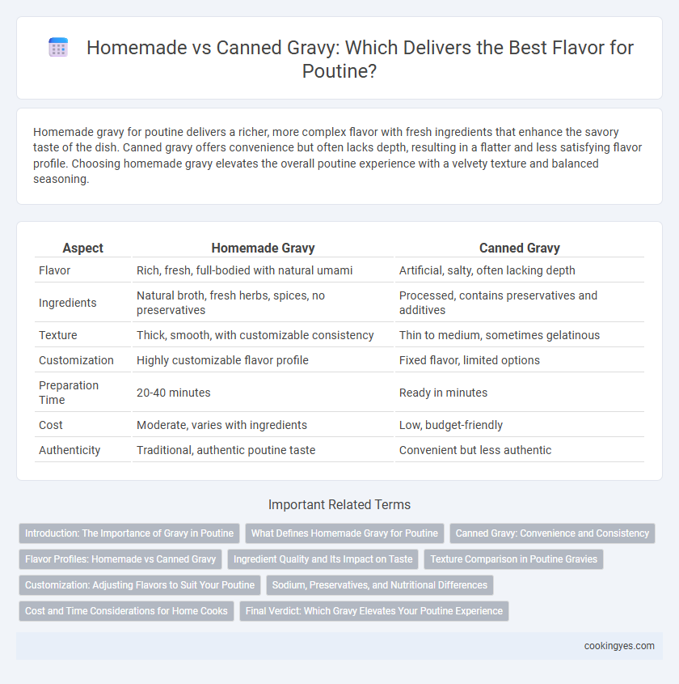The image size is (679, 684).
Task: Open 'Customization: Adjusting Flavors to Suit Your Poutine'
Action: (140, 585)
